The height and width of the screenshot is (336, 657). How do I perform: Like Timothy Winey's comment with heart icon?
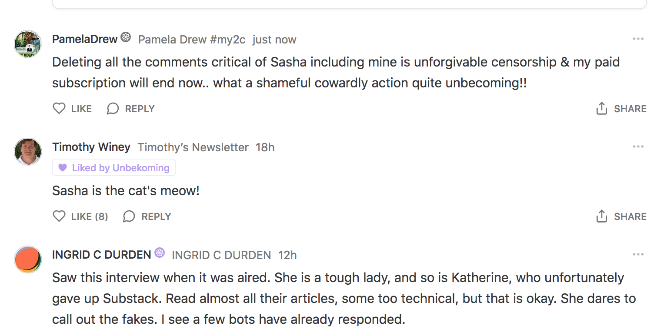point(59,216)
